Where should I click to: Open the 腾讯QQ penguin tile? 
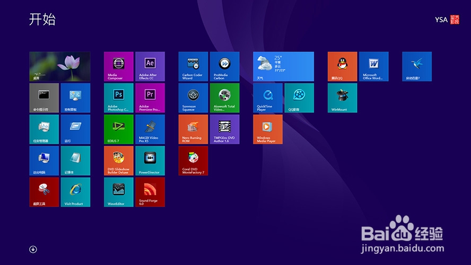point(343,66)
